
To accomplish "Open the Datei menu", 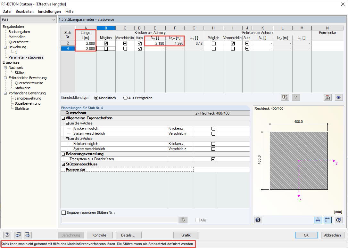I will pyautogui.click(x=7, y=12).
